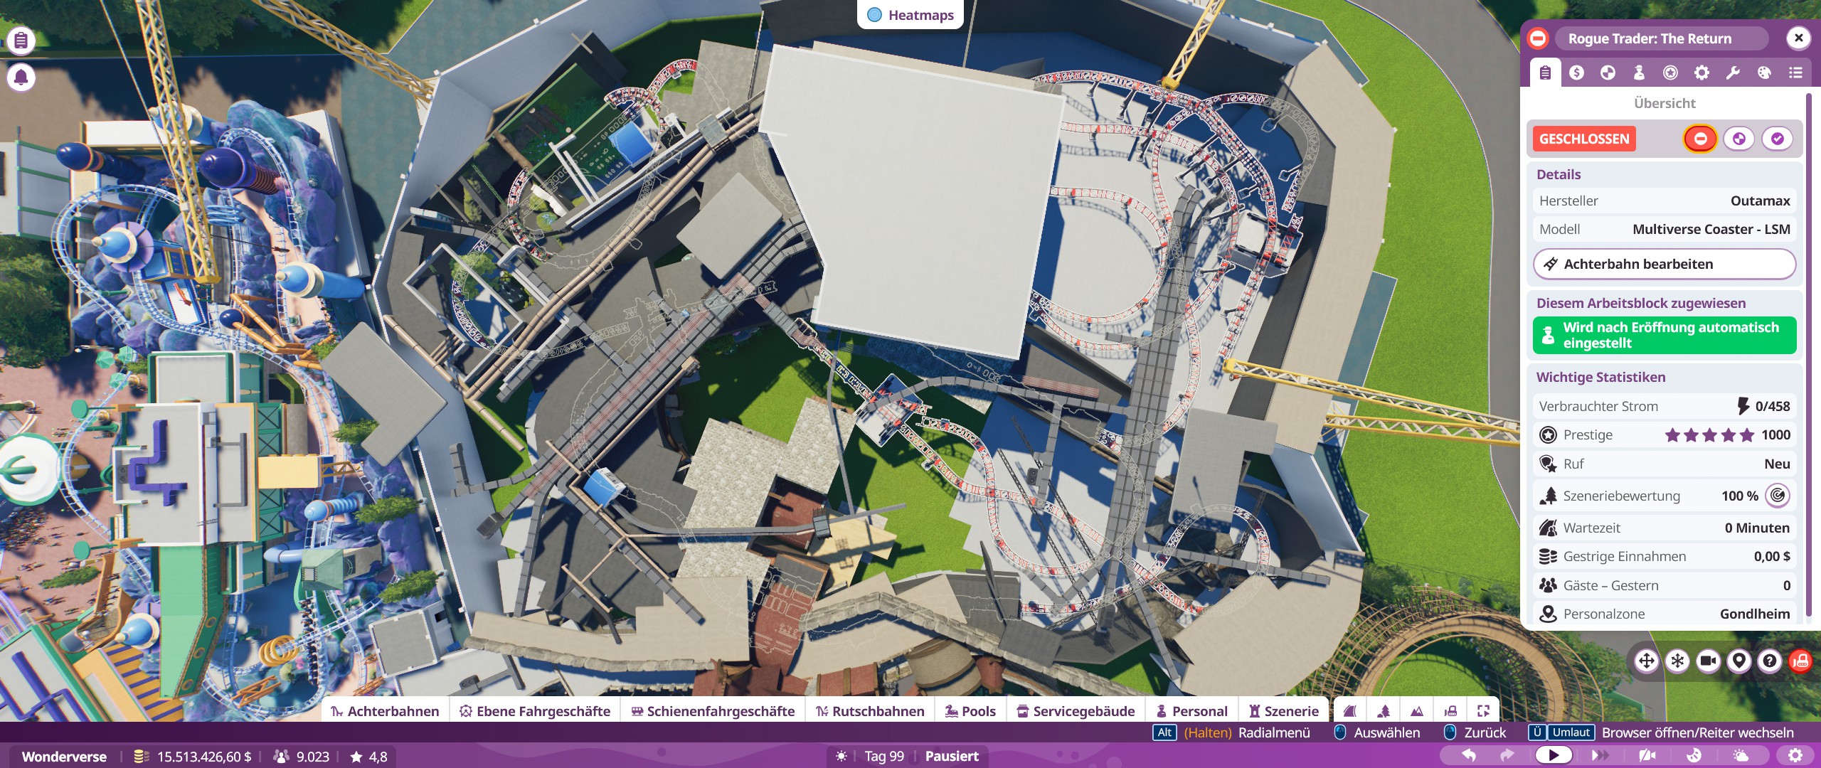Click the Personalzone Gondlheim row
Screen dimensions: 1821x768
(x=1665, y=614)
